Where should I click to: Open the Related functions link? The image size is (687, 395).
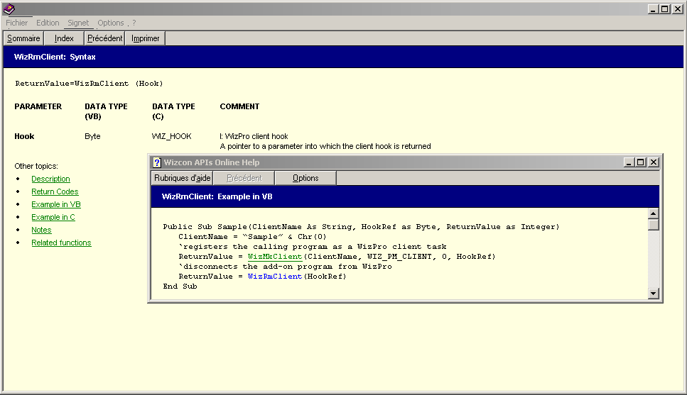click(61, 243)
